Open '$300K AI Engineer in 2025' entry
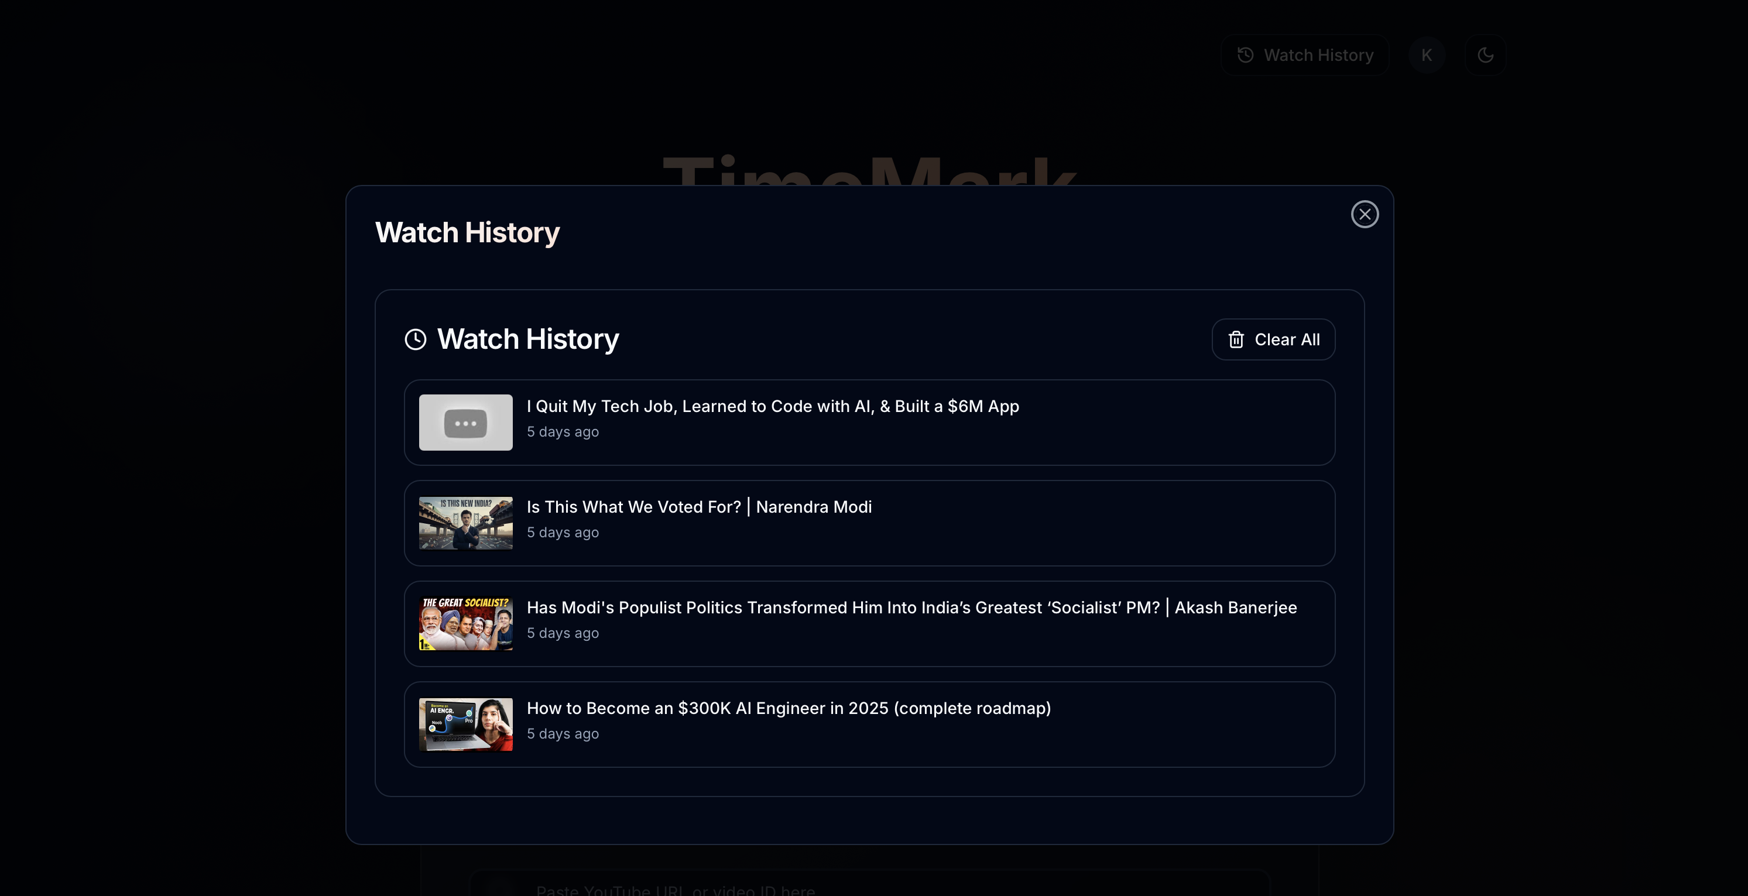 coord(789,708)
